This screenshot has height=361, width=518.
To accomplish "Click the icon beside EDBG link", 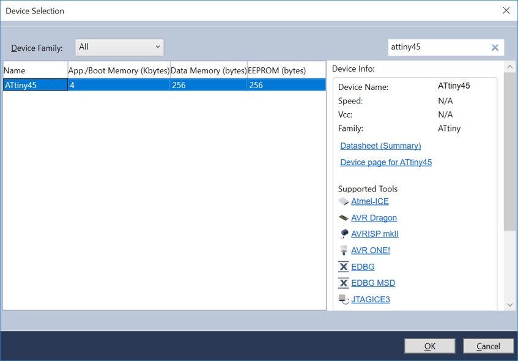I will tap(344, 266).
